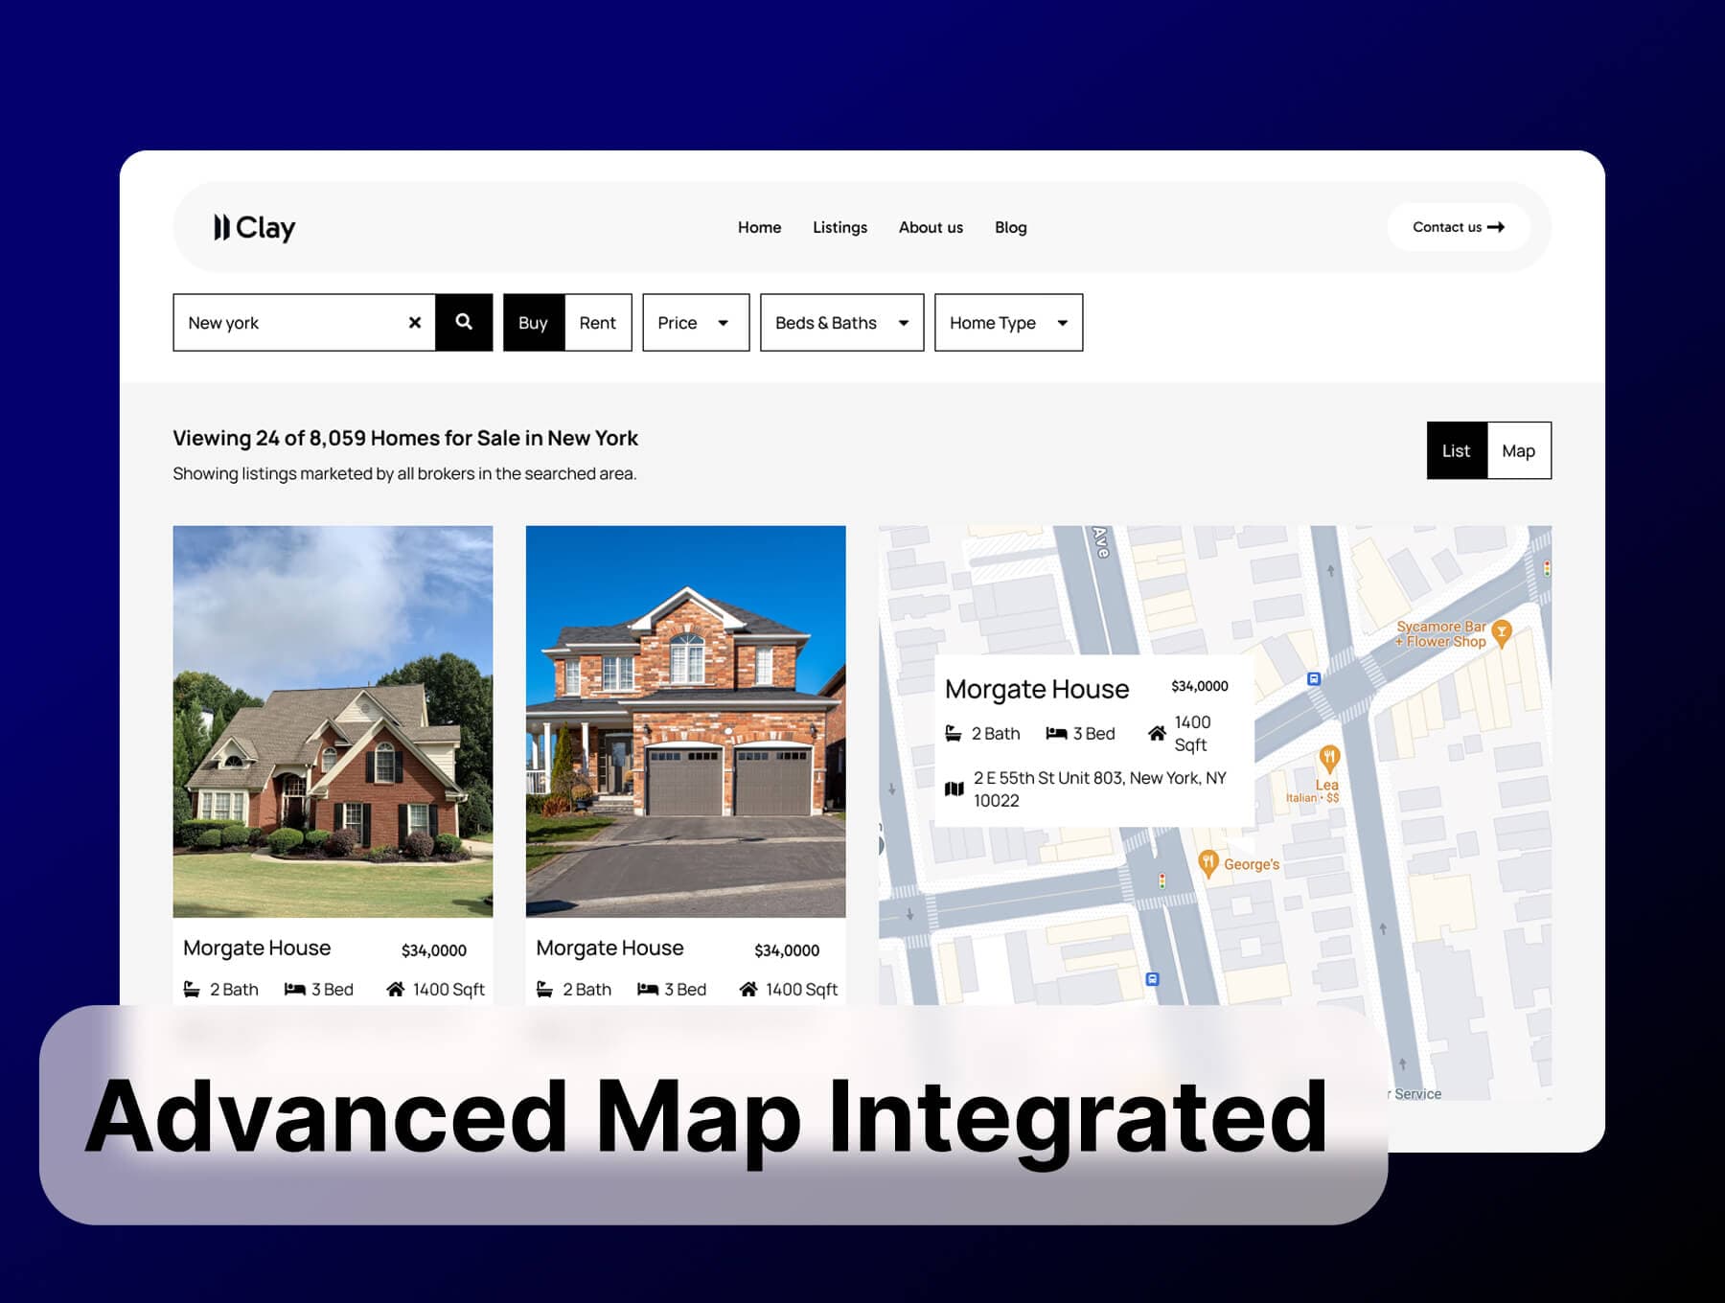
Task: Expand the Beds & Baths filter
Action: (x=840, y=323)
